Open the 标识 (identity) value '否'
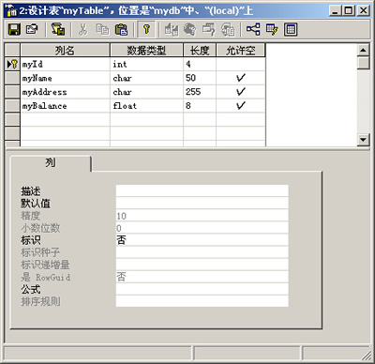This screenshot has width=375, height=364. pos(202,240)
